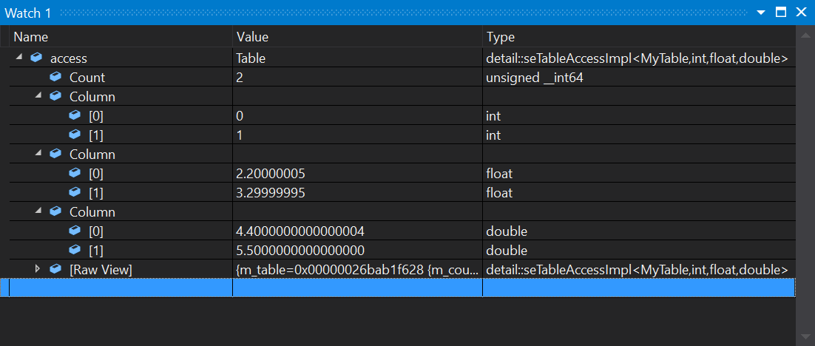Image resolution: width=815 pixels, height=346 pixels.
Task: Click the cube icon of the double 5.5 row
Action: tap(74, 250)
